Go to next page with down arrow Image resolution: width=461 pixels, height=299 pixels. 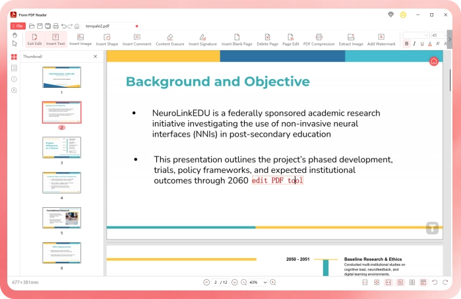point(234,282)
